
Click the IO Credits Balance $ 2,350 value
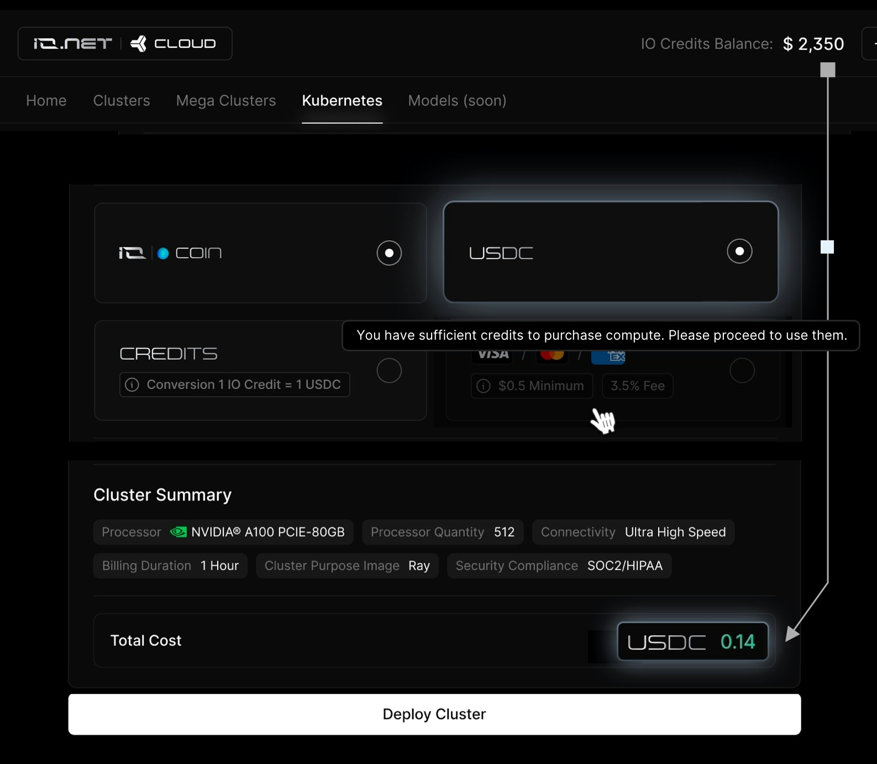(813, 44)
